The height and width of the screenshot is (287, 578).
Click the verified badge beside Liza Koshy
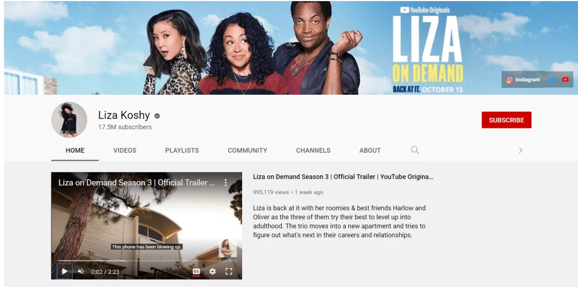(157, 116)
